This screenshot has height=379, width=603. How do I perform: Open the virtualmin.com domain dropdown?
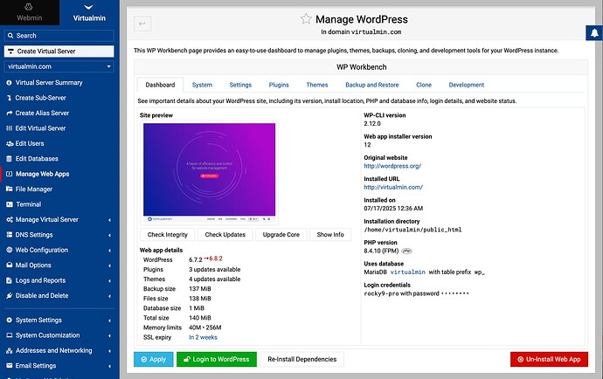tap(59, 66)
